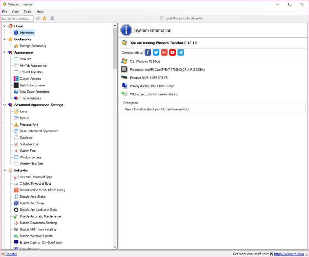The width and height of the screenshot is (309, 257).
Task: Open the Donate! link
Action: click(x=11, y=254)
